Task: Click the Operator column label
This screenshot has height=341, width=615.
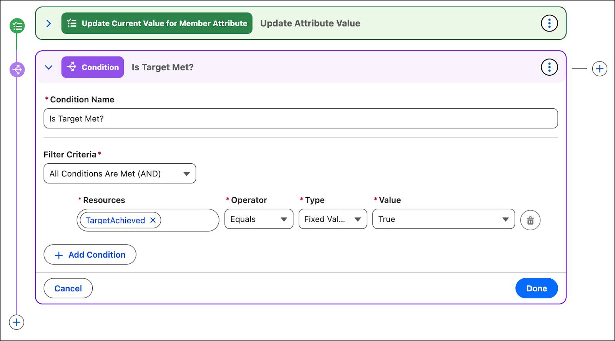Action: point(249,200)
